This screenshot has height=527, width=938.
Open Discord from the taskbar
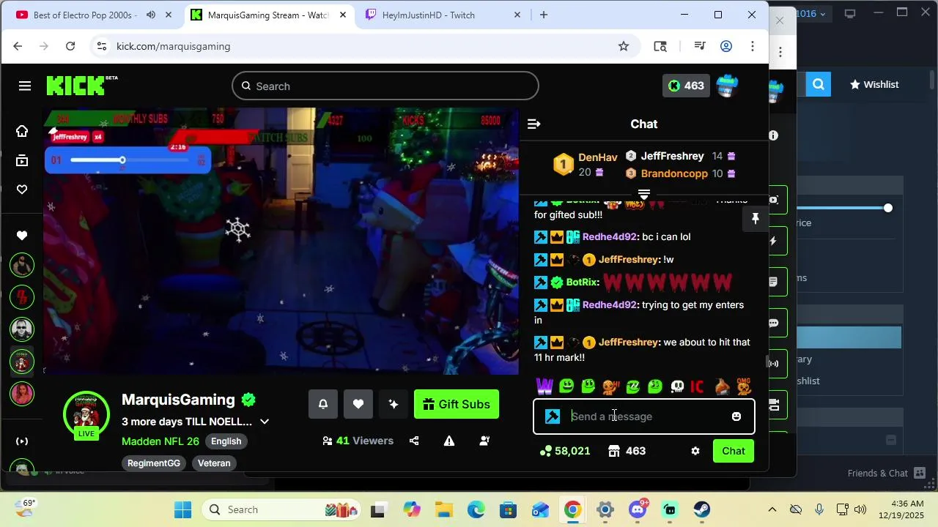point(638,509)
